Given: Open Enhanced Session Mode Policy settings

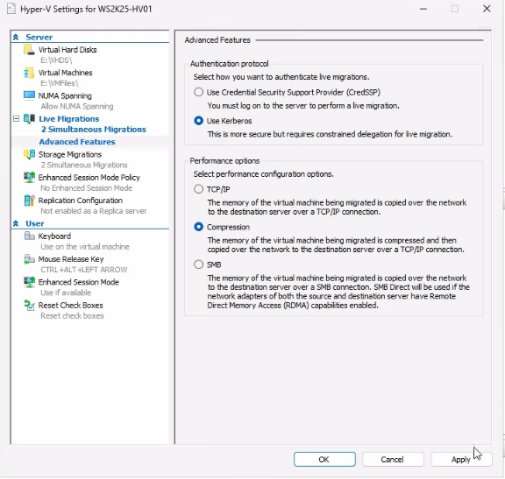Looking at the screenshot, I should pyautogui.click(x=89, y=177).
